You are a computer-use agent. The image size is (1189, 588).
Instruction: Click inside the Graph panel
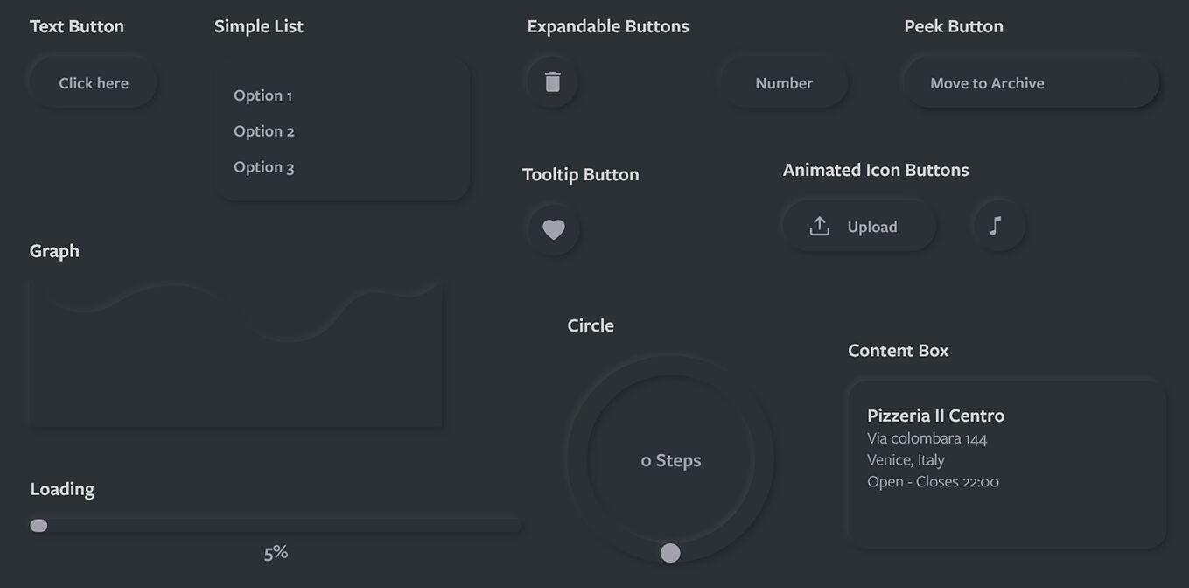[235, 353]
